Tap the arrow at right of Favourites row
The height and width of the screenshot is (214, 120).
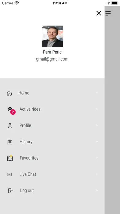click(x=97, y=158)
